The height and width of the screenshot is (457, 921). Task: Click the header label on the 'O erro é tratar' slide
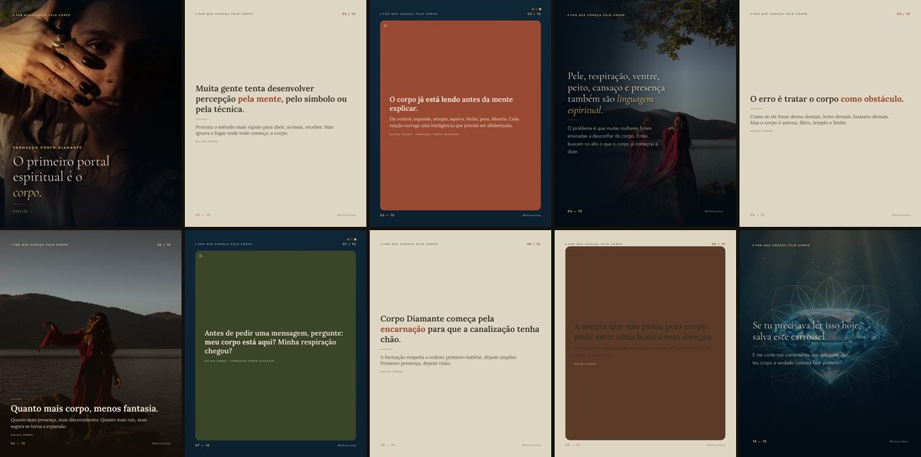tap(779, 13)
